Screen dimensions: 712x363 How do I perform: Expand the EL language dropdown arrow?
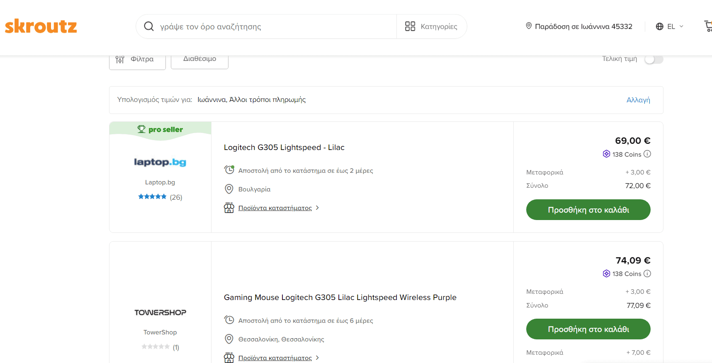[681, 27]
